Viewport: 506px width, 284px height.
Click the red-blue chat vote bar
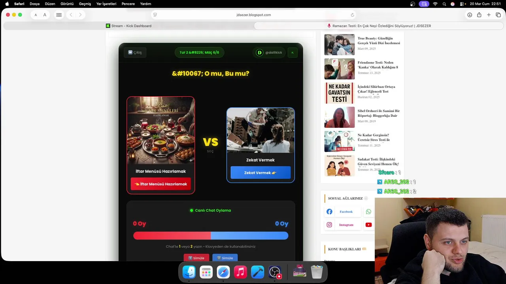[211, 235]
